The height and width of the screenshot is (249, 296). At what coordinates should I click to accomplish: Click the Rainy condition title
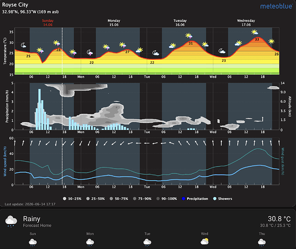coord(31,219)
